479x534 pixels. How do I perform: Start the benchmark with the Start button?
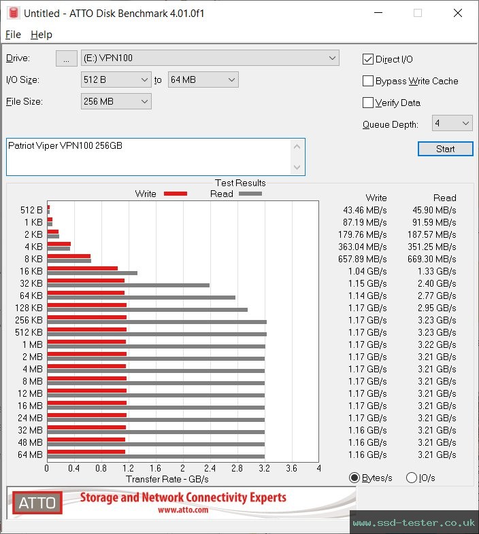(x=445, y=149)
